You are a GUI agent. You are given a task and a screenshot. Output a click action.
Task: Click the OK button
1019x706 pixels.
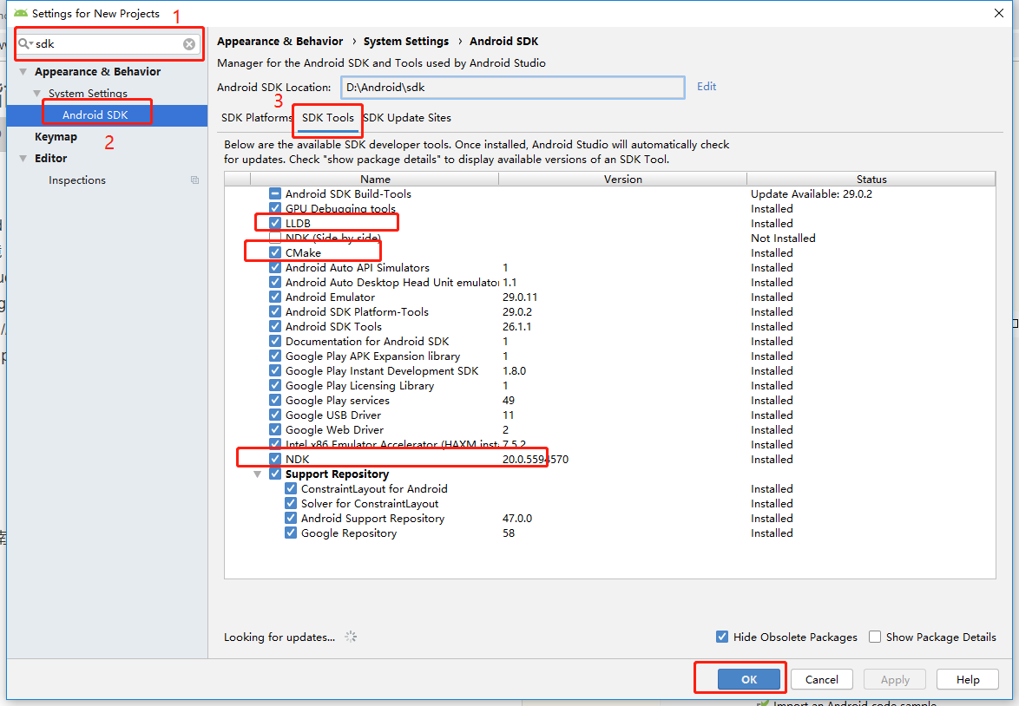(x=749, y=679)
